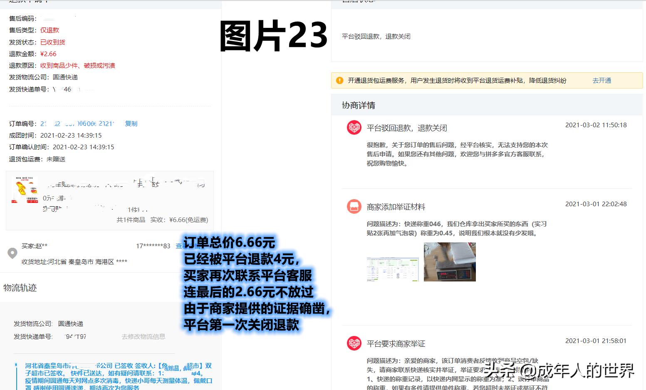Copy the order number via 复制

click(x=131, y=123)
